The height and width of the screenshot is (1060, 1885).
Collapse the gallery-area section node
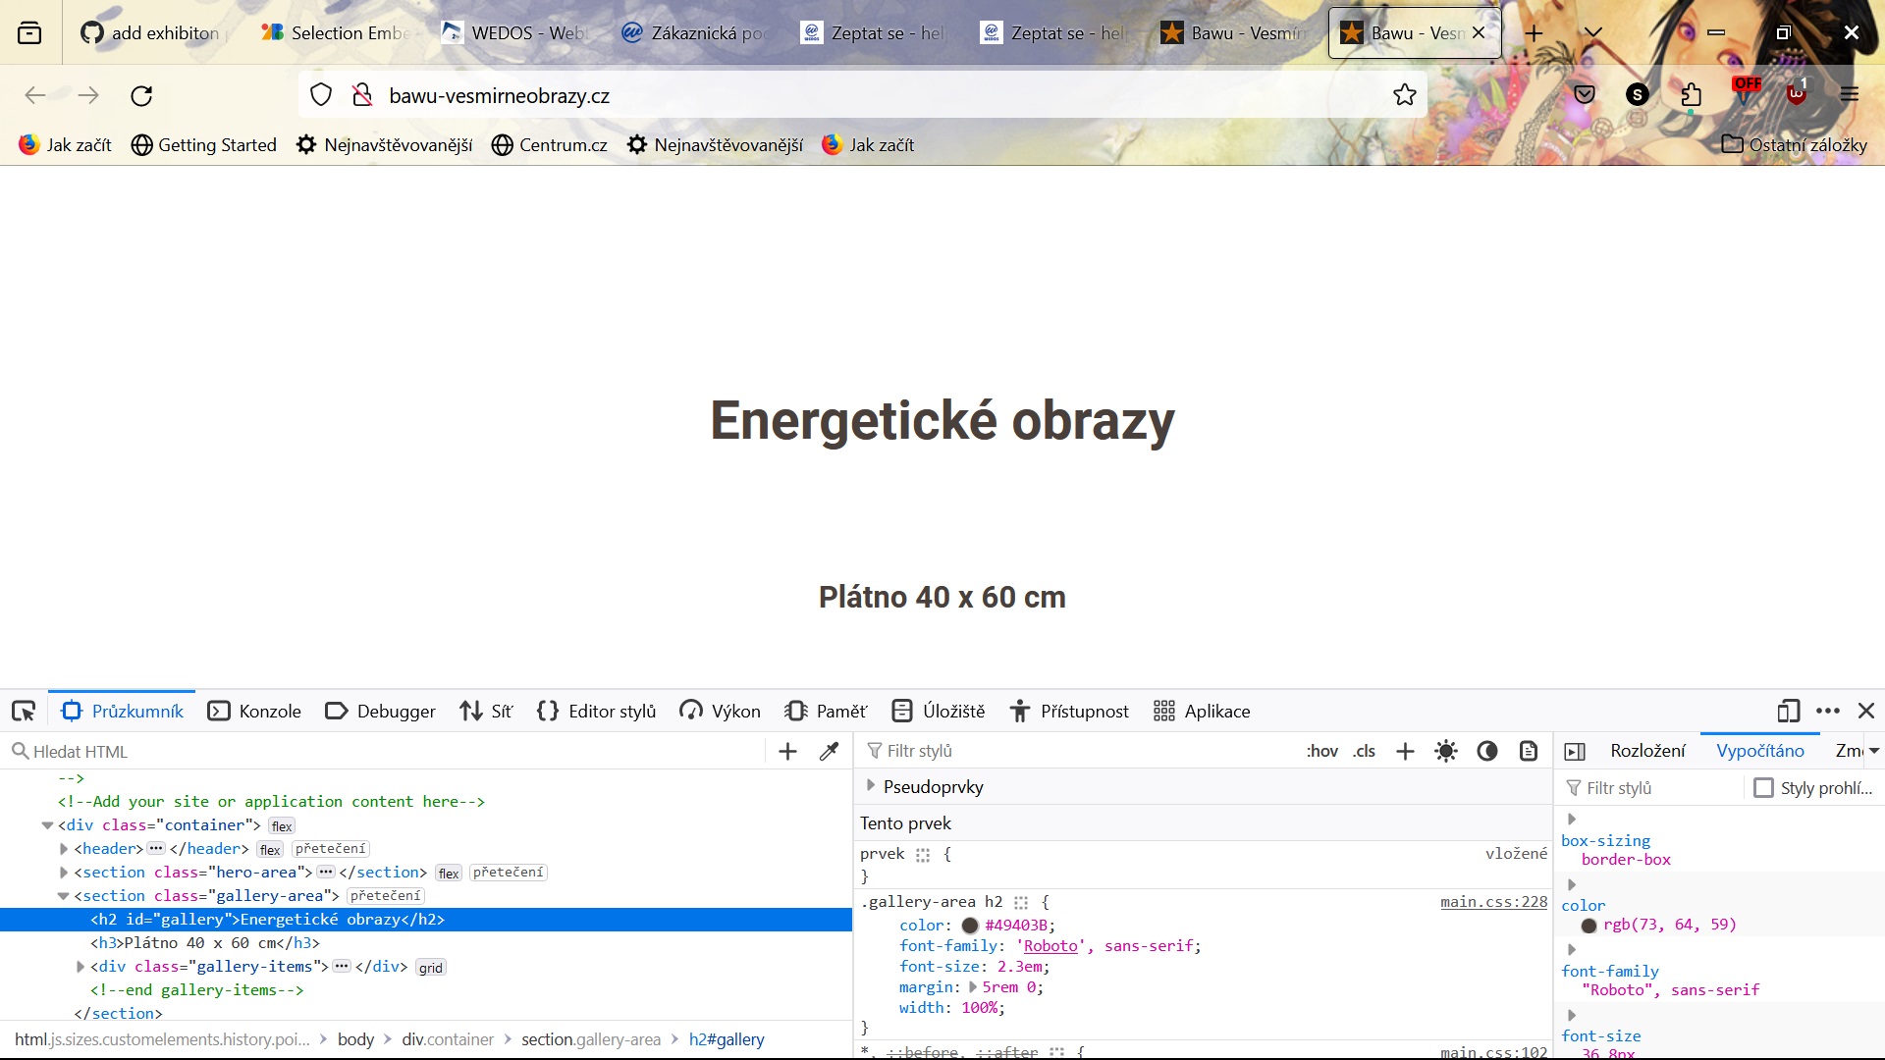(64, 896)
